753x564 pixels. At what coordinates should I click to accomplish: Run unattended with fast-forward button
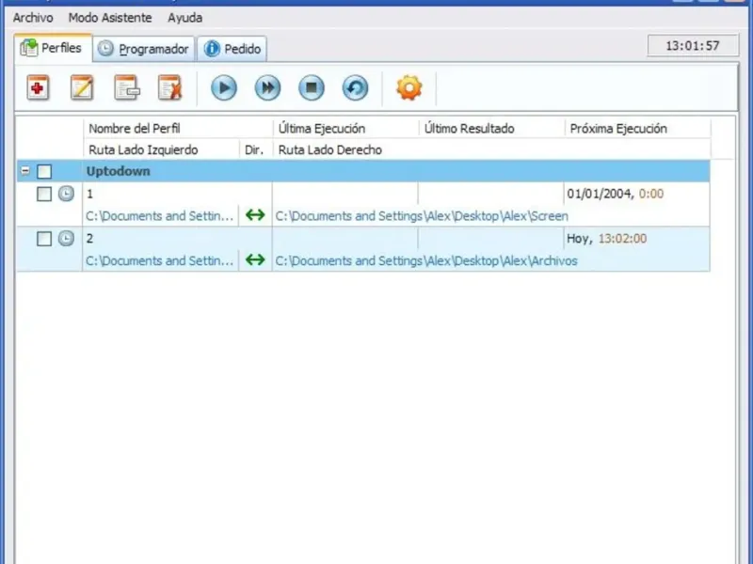(267, 87)
